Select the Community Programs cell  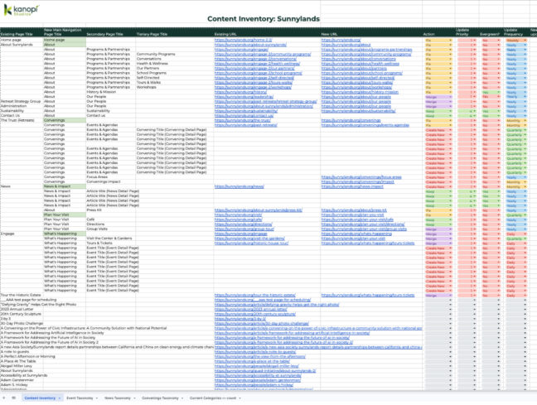175,55
